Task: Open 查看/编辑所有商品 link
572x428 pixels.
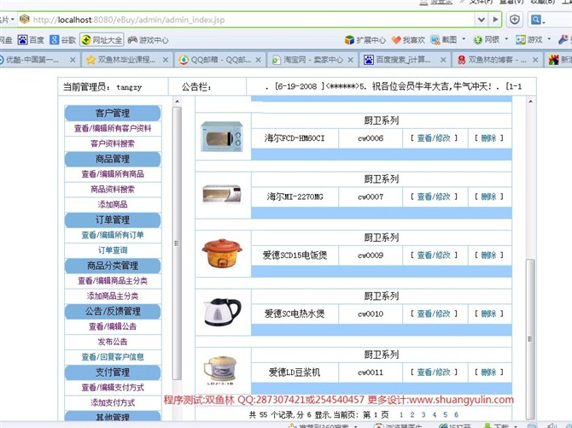Action: click(113, 173)
